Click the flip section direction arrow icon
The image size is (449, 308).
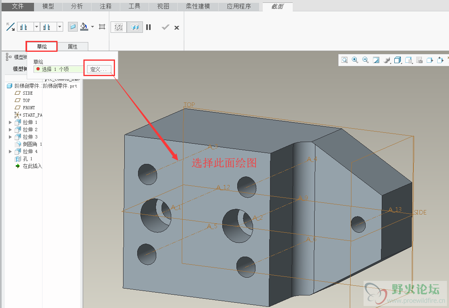pos(10,27)
